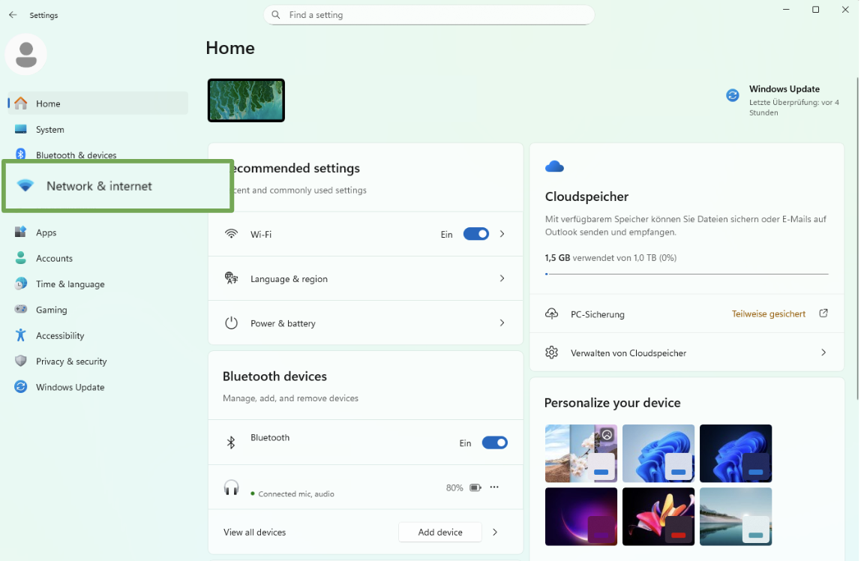Expand Verwalten von Cloudspeicher chevron

(x=823, y=352)
